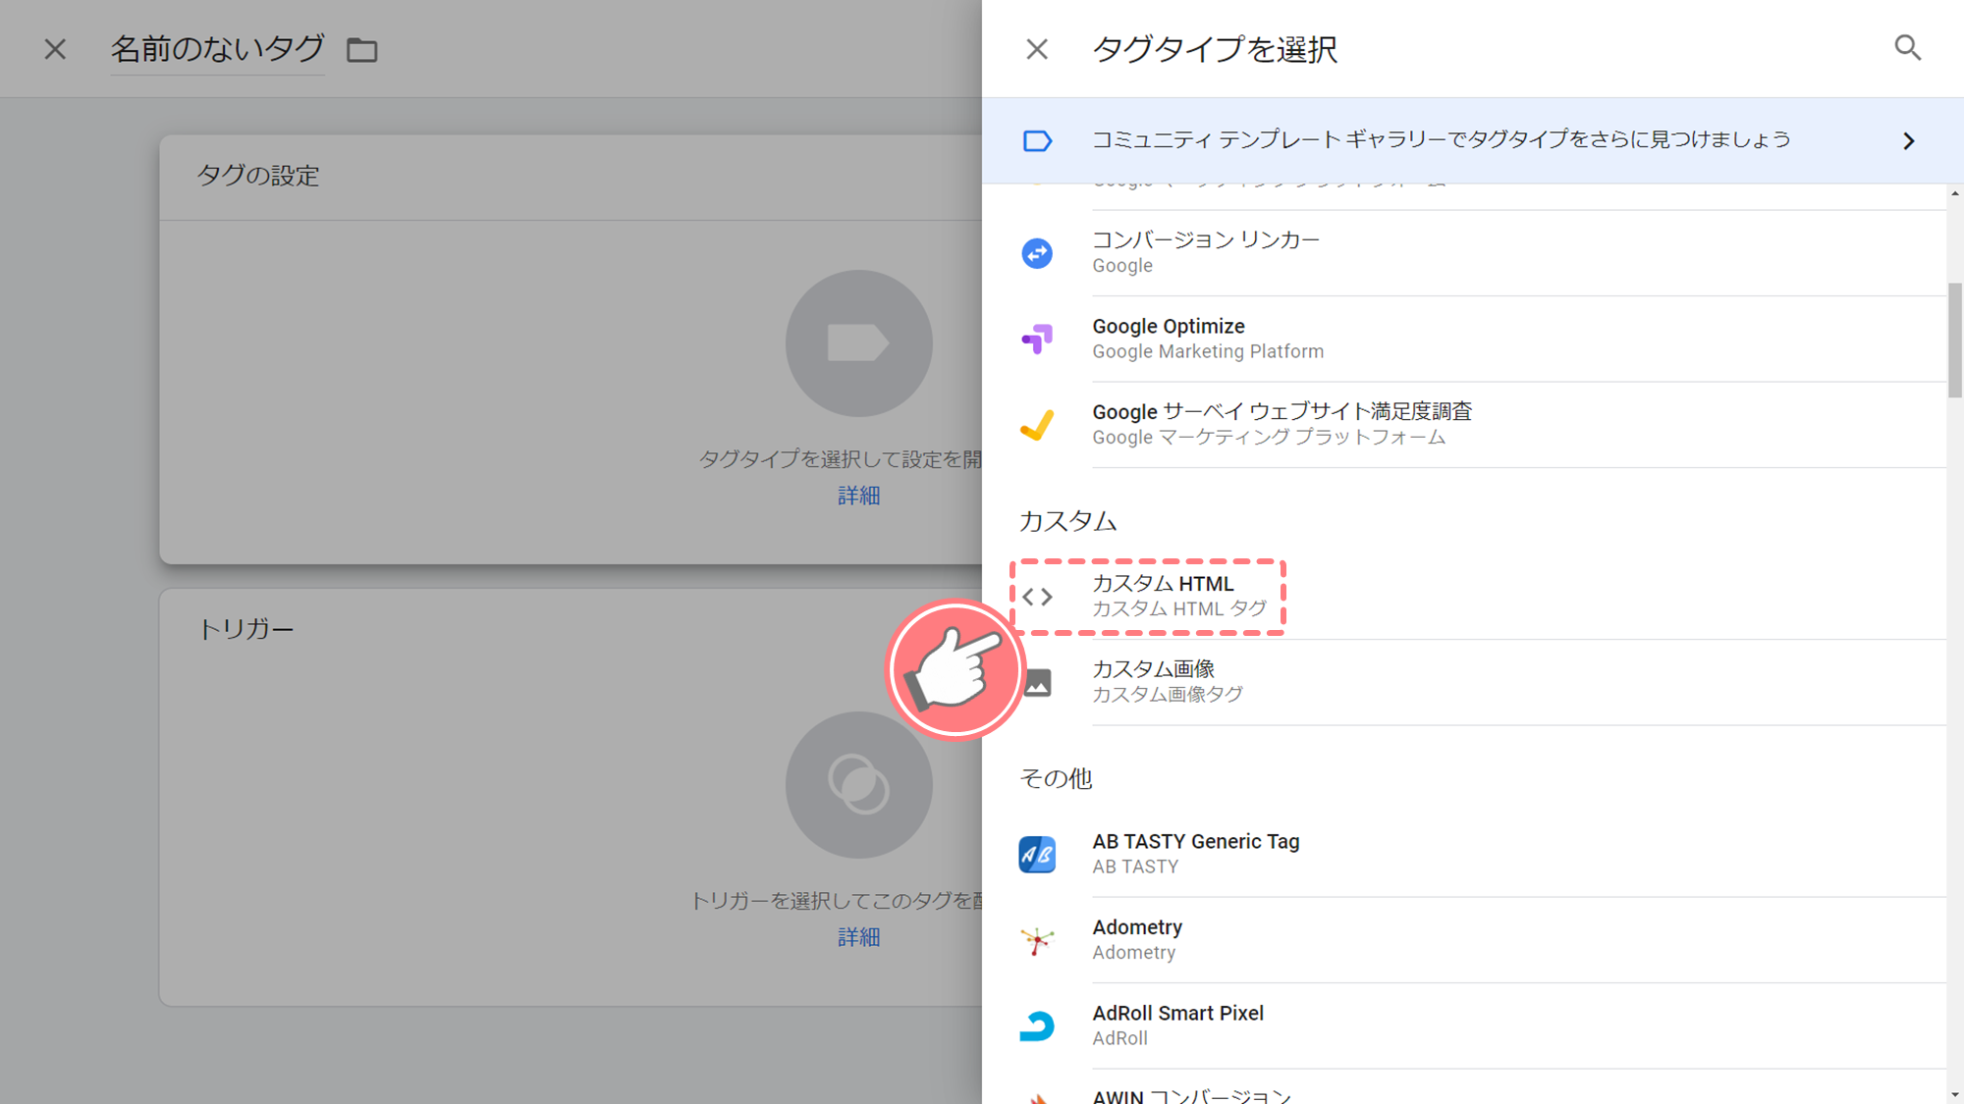This screenshot has height=1104, width=1964.
Task: Open 詳細 link under トリガー
Action: [859, 937]
